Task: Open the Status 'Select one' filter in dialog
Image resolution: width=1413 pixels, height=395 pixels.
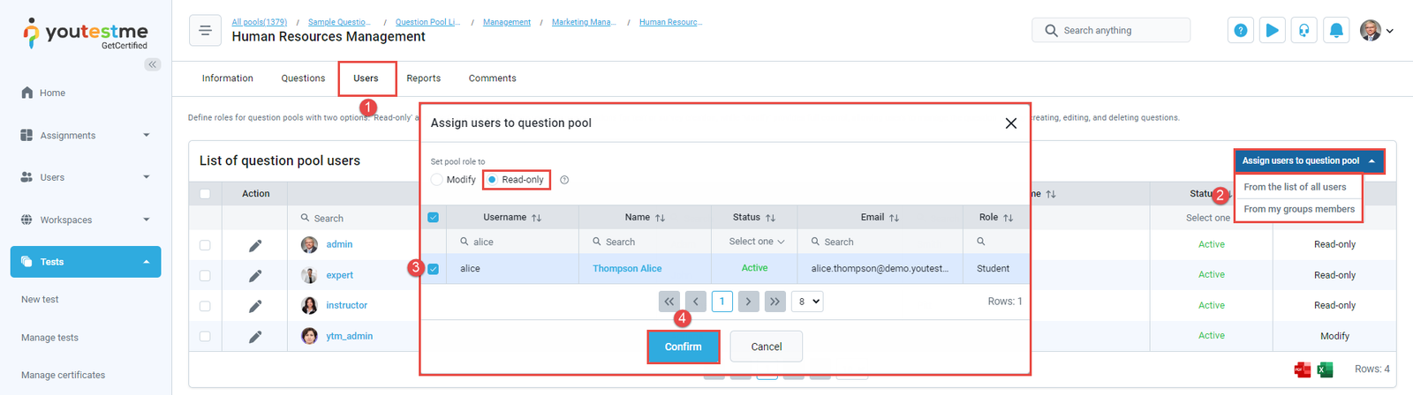Action: pyautogui.click(x=755, y=242)
